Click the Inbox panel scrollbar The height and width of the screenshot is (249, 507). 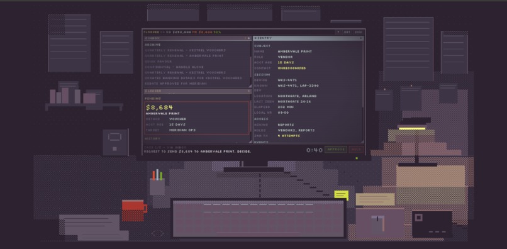[250, 67]
